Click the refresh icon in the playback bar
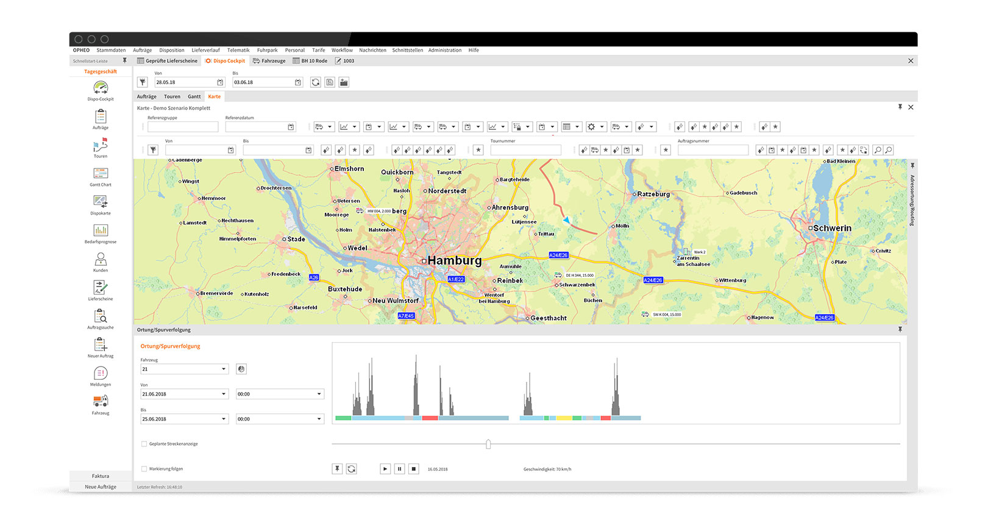 (352, 469)
